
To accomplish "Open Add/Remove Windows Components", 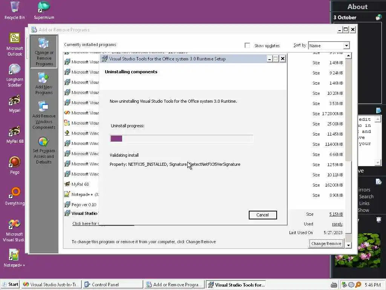I will pos(44,116).
